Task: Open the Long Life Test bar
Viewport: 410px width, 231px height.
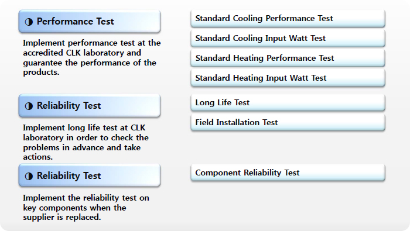Action: [x=288, y=103]
